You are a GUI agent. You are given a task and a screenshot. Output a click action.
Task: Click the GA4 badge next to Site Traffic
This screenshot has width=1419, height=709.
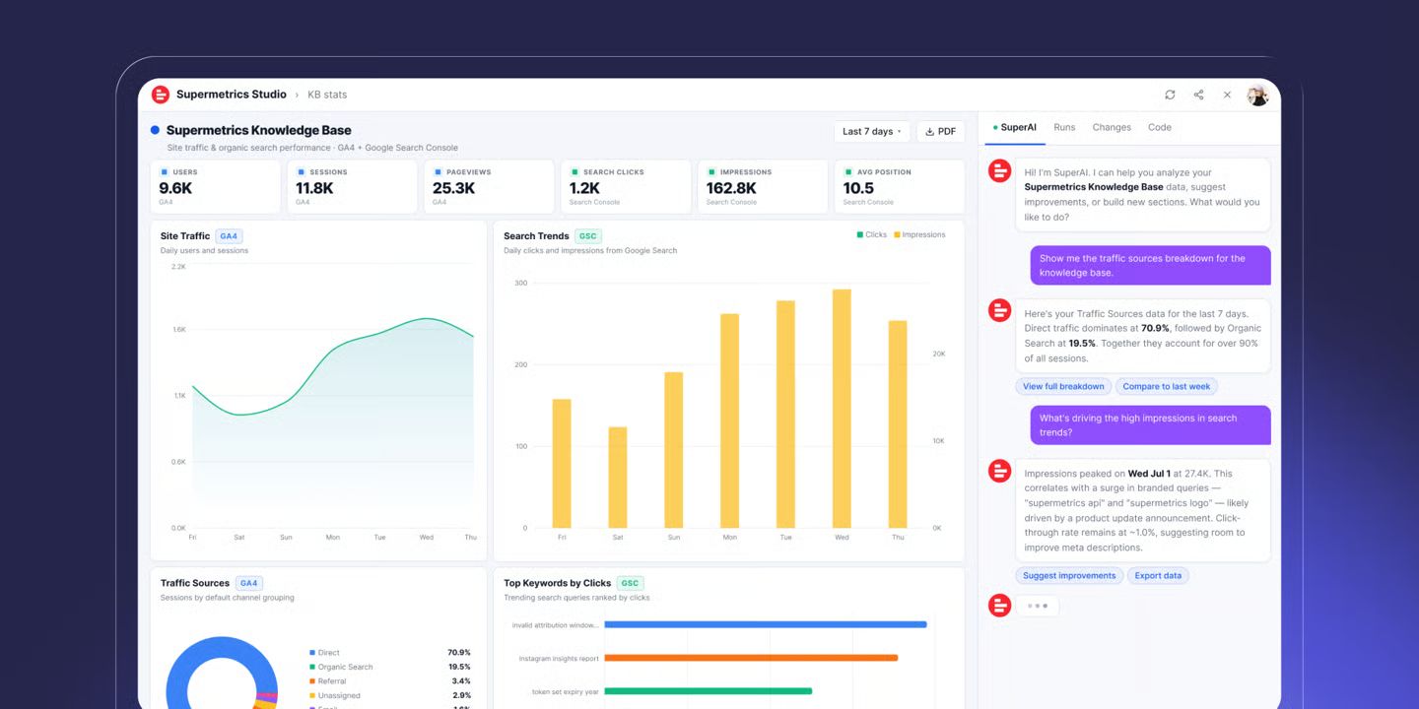pos(229,236)
